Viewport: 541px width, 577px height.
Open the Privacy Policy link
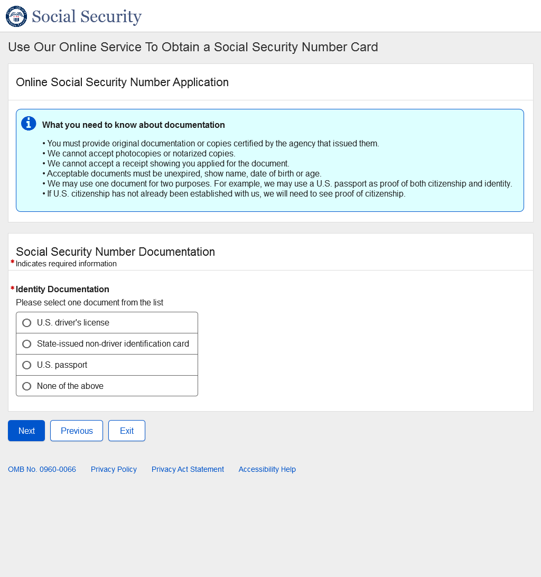click(114, 469)
